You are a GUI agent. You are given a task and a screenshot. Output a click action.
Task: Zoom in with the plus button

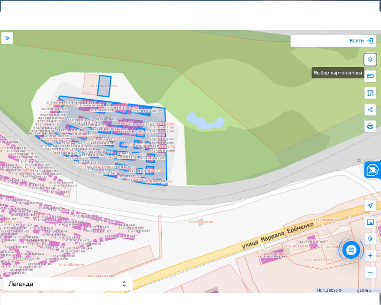(370, 256)
